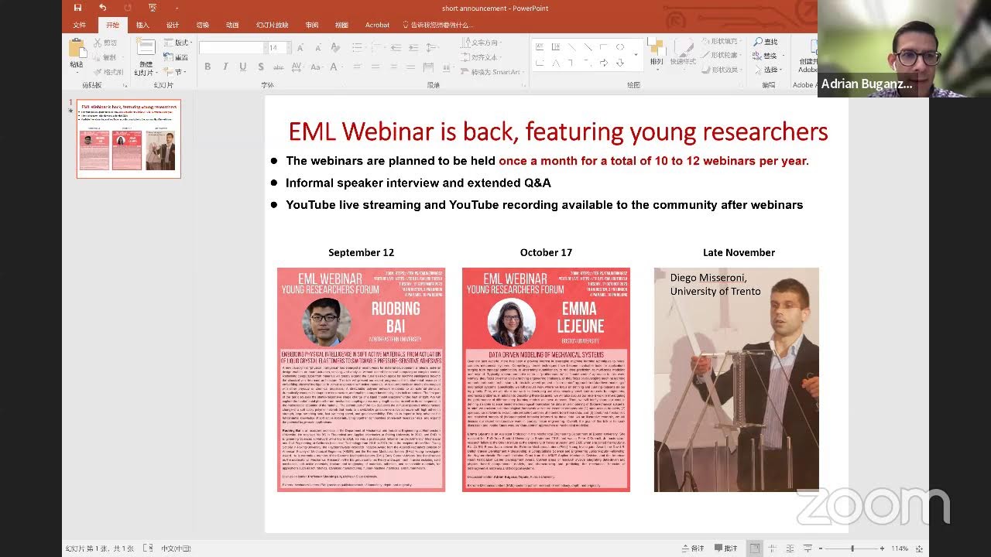The width and height of the screenshot is (991, 557).
Task: Open Notes pane (备注)
Action: (x=693, y=548)
